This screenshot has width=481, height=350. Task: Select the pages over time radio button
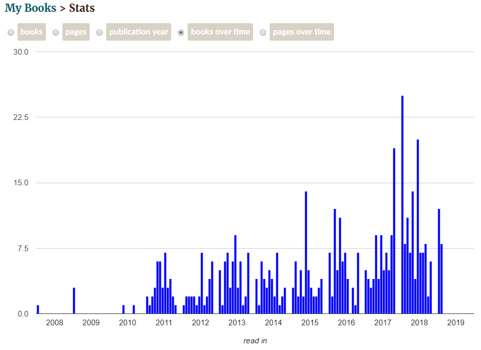(x=263, y=32)
